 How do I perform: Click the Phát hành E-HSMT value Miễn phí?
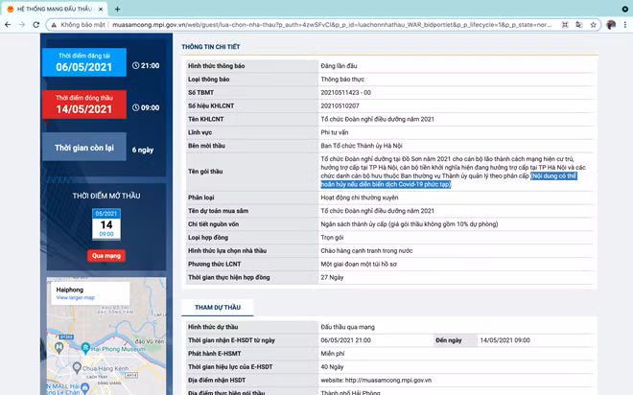(333, 354)
